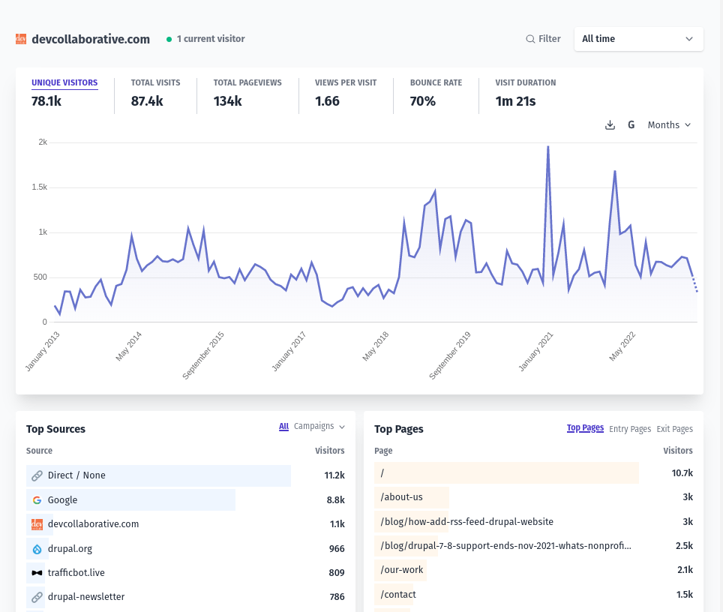Click the devcollaborative.com site favicon in header
This screenshot has width=723, height=612.
tap(21, 39)
